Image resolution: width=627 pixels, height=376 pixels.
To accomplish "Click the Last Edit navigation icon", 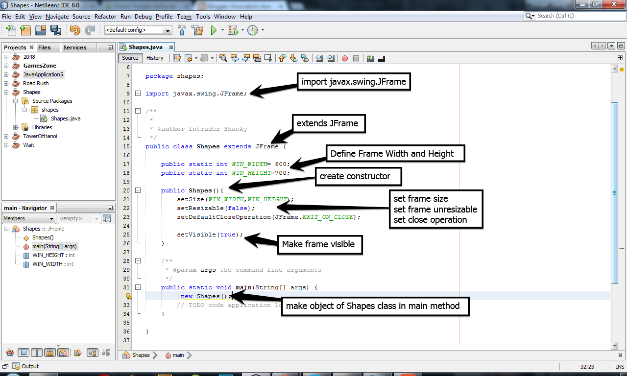I will (x=177, y=58).
